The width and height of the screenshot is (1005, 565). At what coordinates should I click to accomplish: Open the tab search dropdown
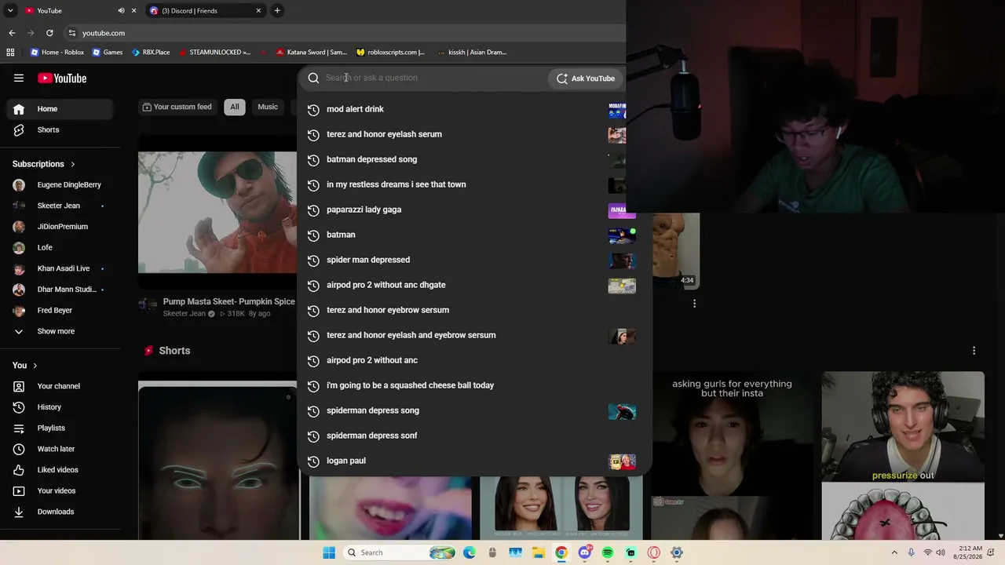[10, 11]
